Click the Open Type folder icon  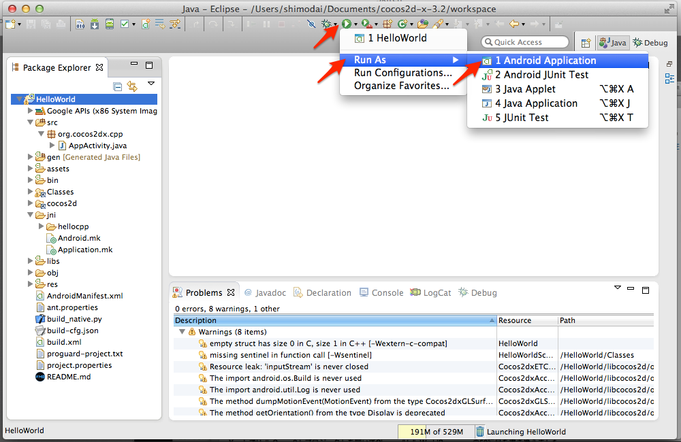pos(423,24)
